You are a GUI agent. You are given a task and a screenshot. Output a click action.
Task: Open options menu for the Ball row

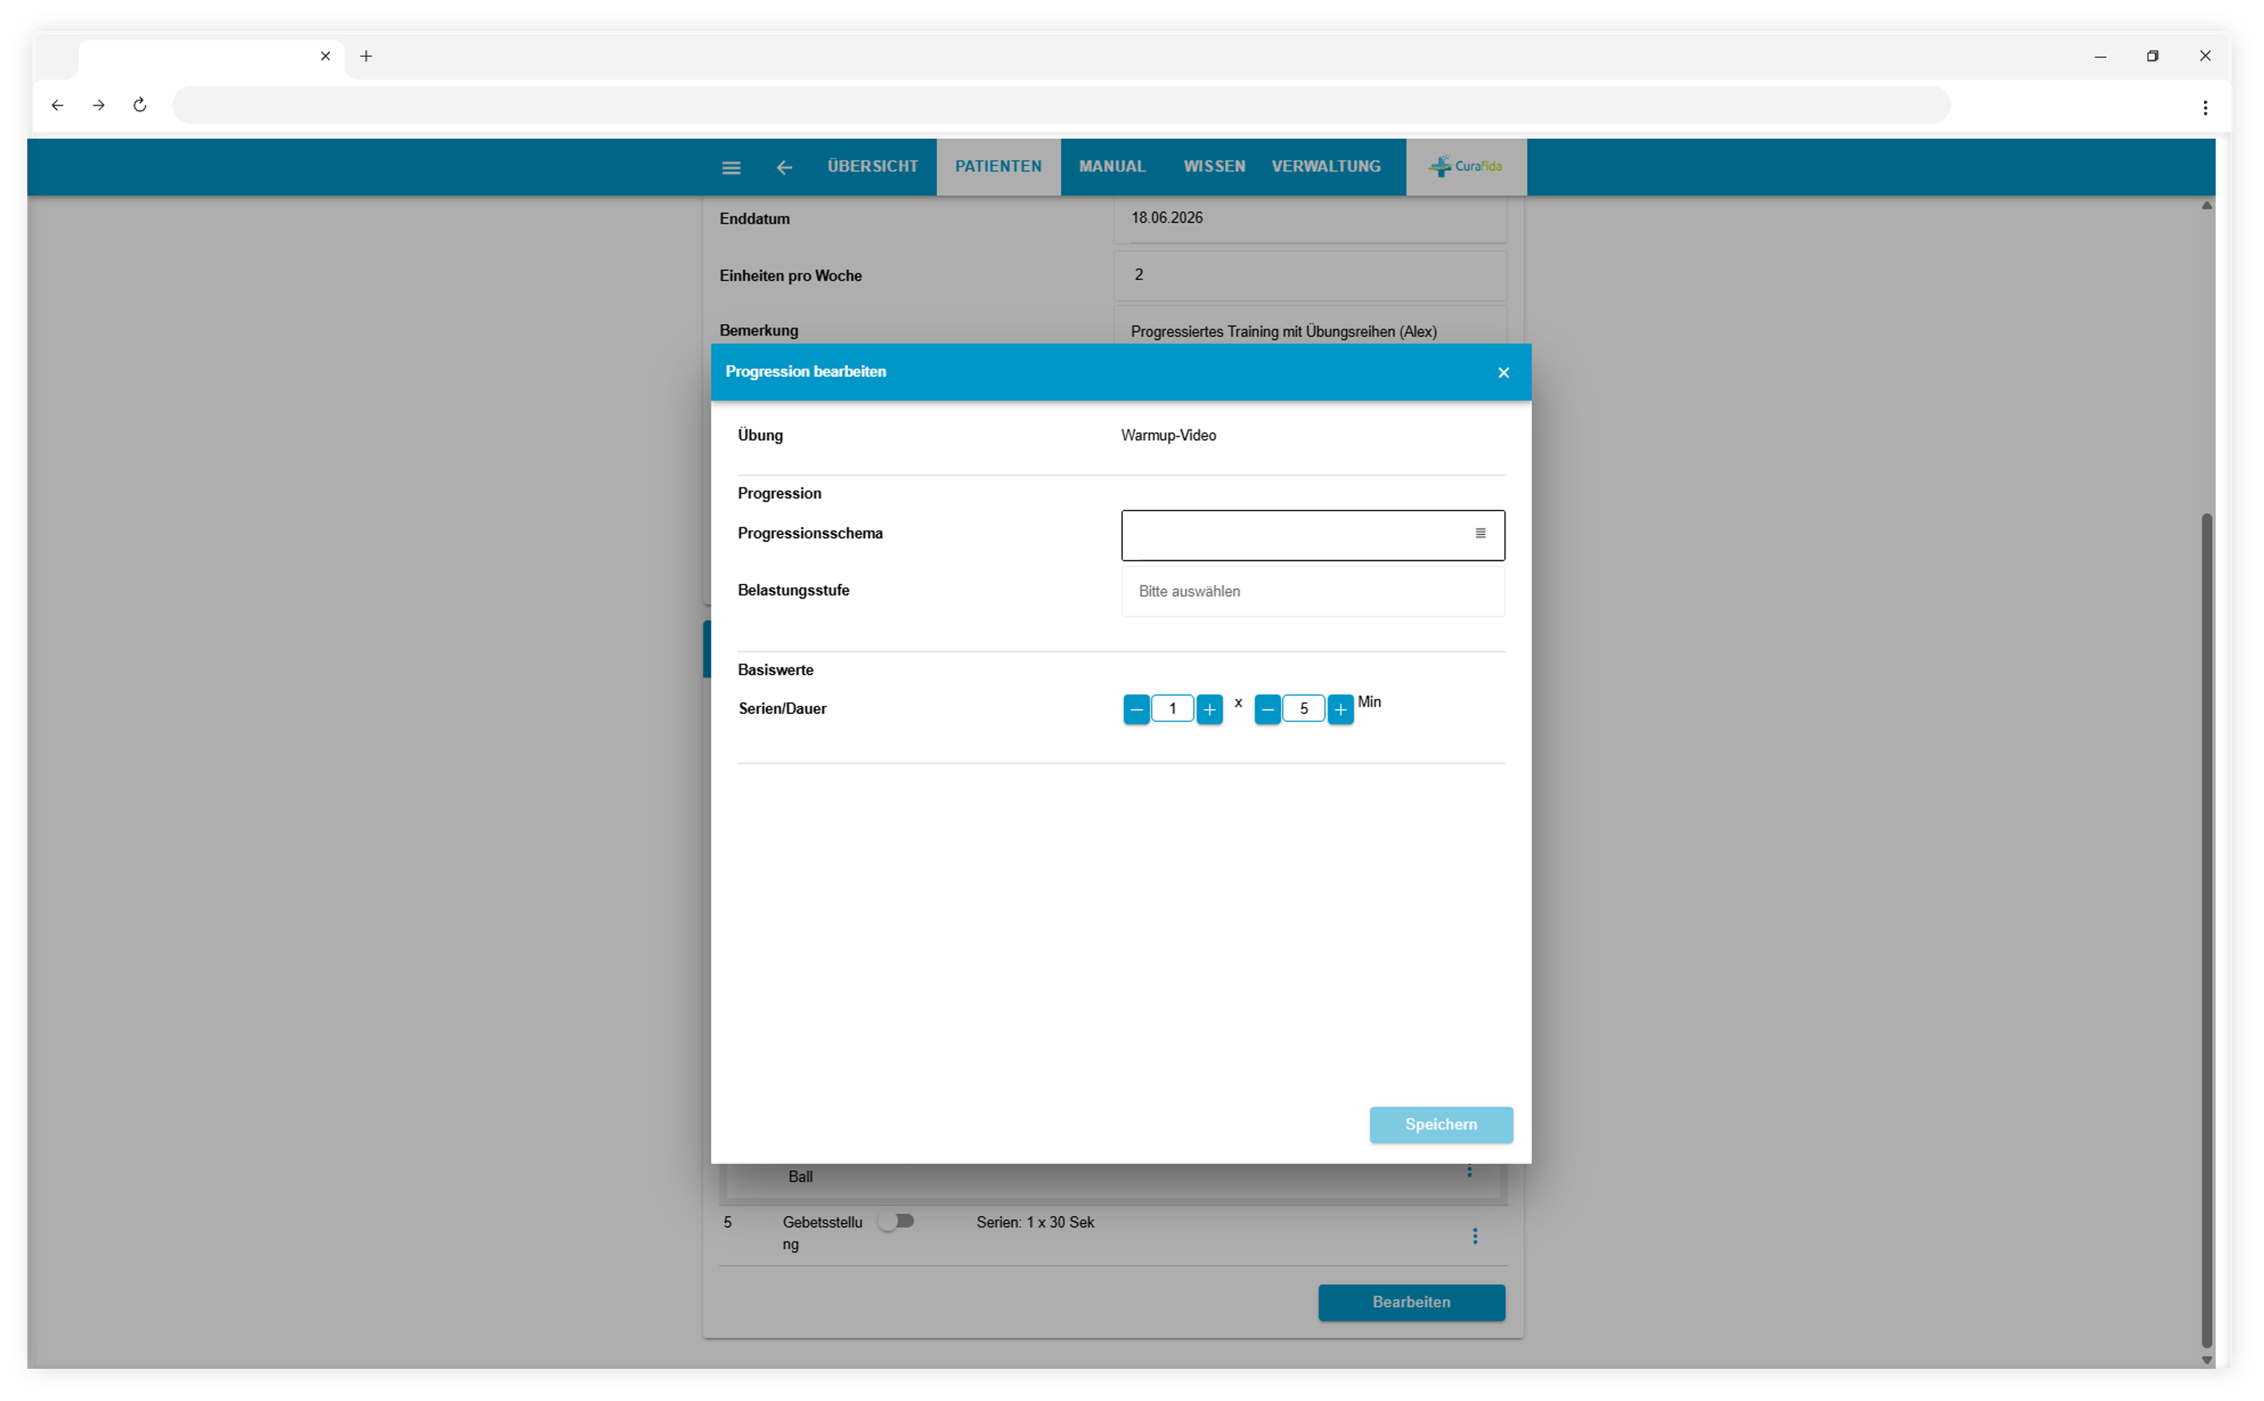pyautogui.click(x=1469, y=1173)
